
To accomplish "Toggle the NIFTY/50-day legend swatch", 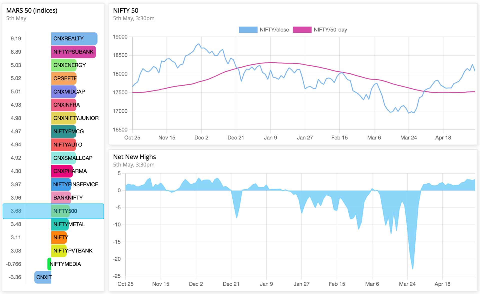I will click(302, 30).
